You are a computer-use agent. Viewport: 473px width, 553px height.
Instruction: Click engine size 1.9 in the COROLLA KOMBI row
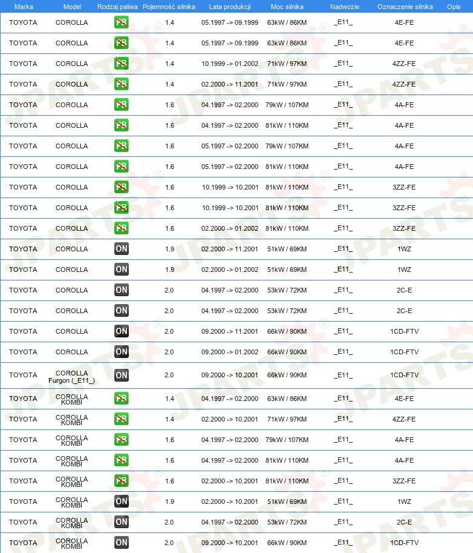point(169,502)
